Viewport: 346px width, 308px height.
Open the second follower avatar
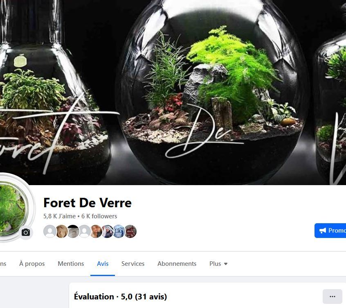click(61, 231)
